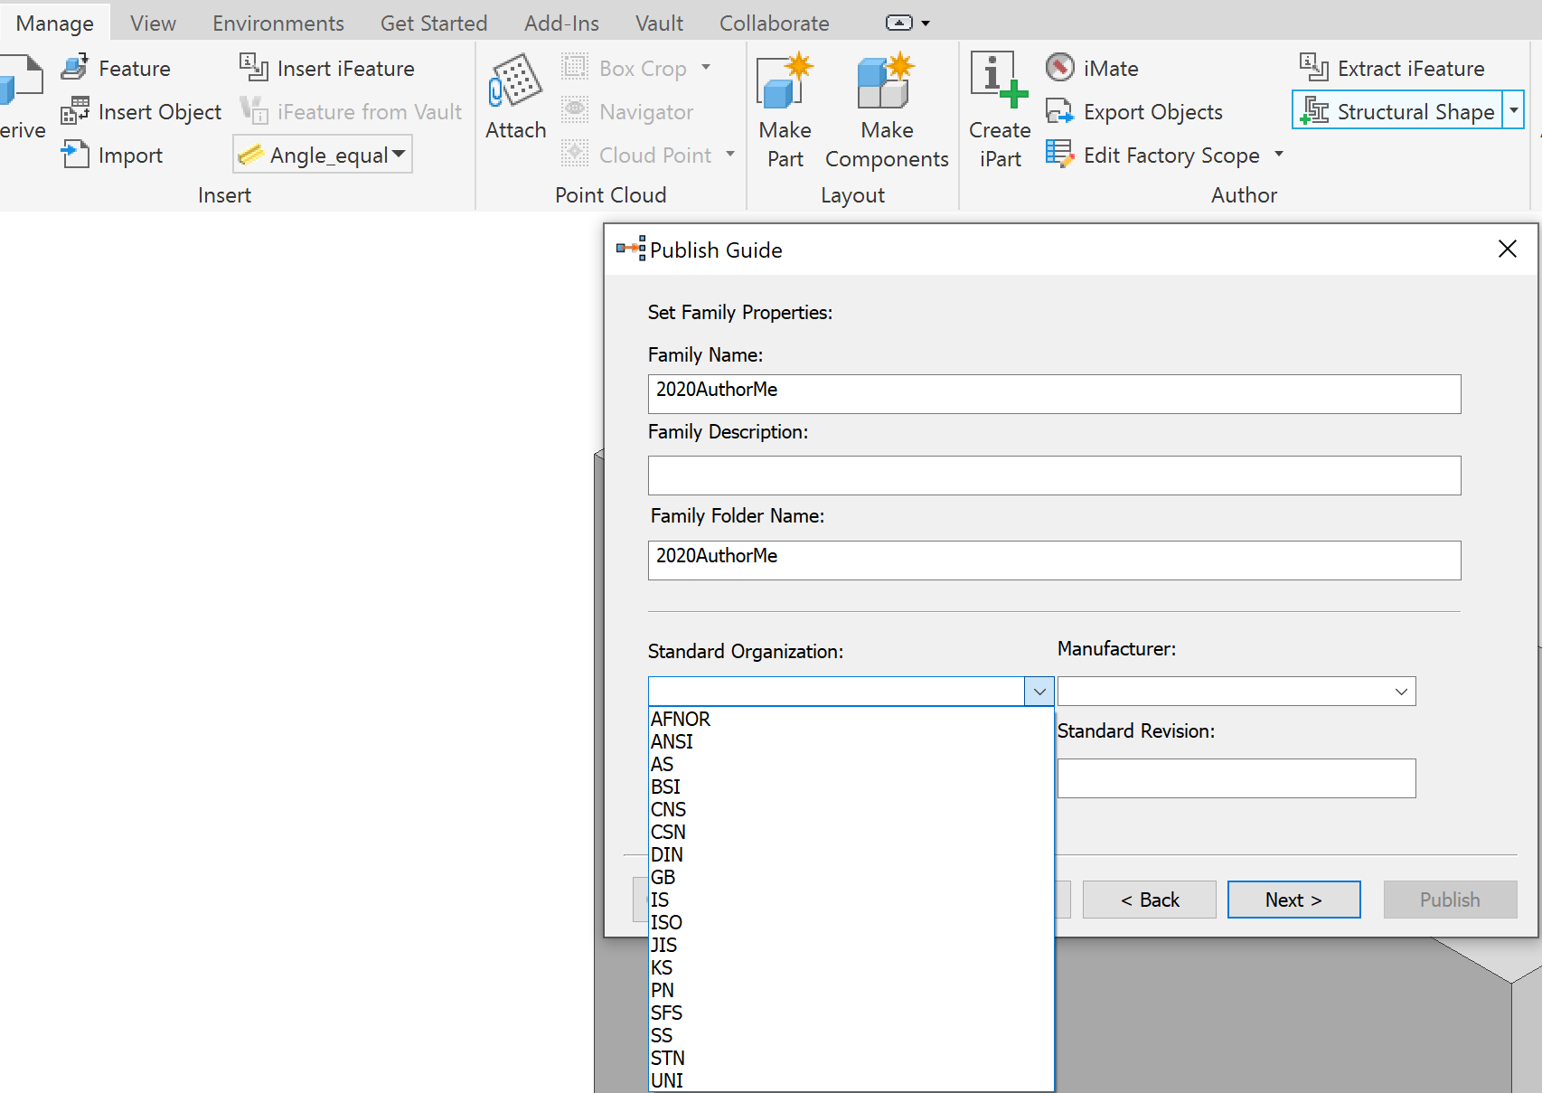Select ISO from the list
This screenshot has width=1542, height=1093.
(x=851, y=922)
